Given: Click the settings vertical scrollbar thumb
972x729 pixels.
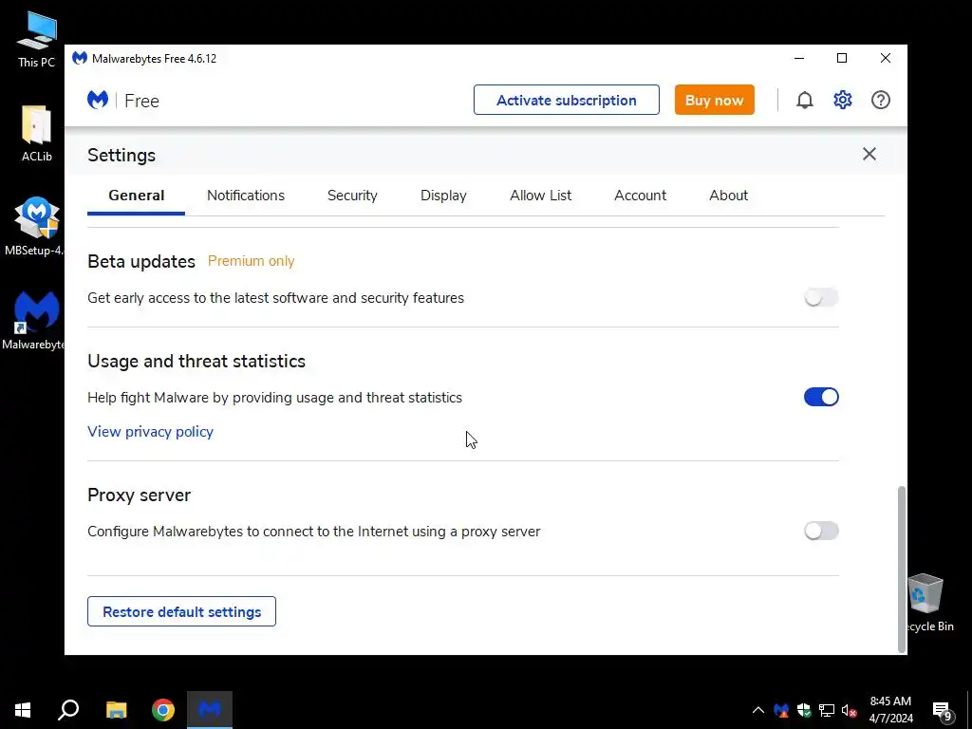Looking at the screenshot, I should click(x=902, y=569).
